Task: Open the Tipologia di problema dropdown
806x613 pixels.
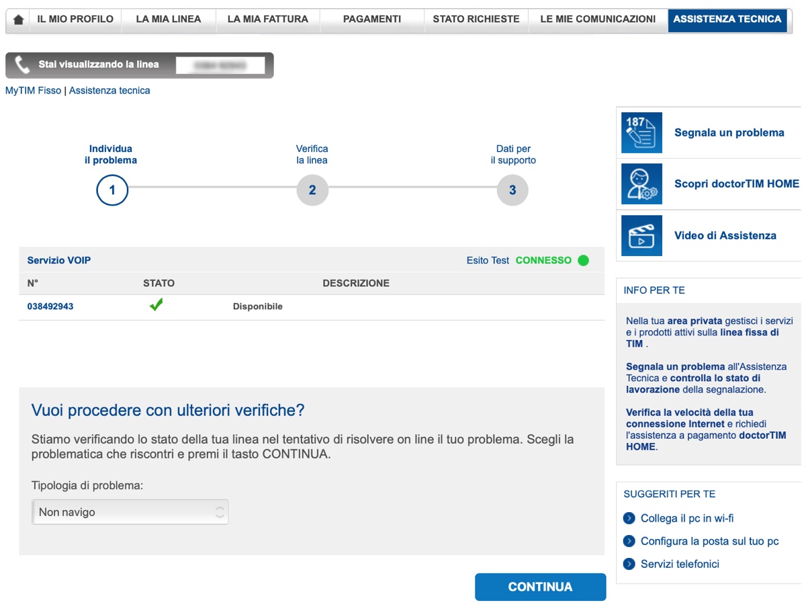Action: pos(130,512)
